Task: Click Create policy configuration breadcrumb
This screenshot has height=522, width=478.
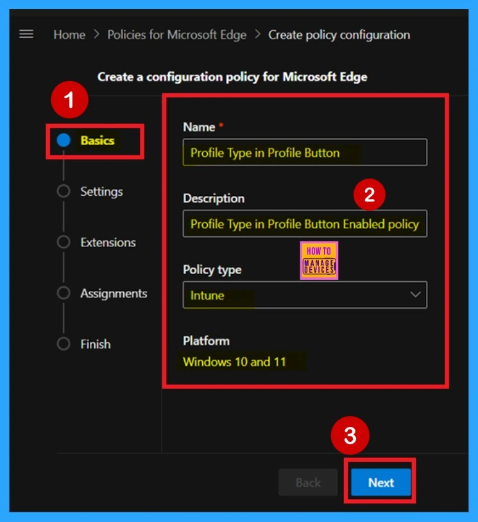Action: point(339,35)
